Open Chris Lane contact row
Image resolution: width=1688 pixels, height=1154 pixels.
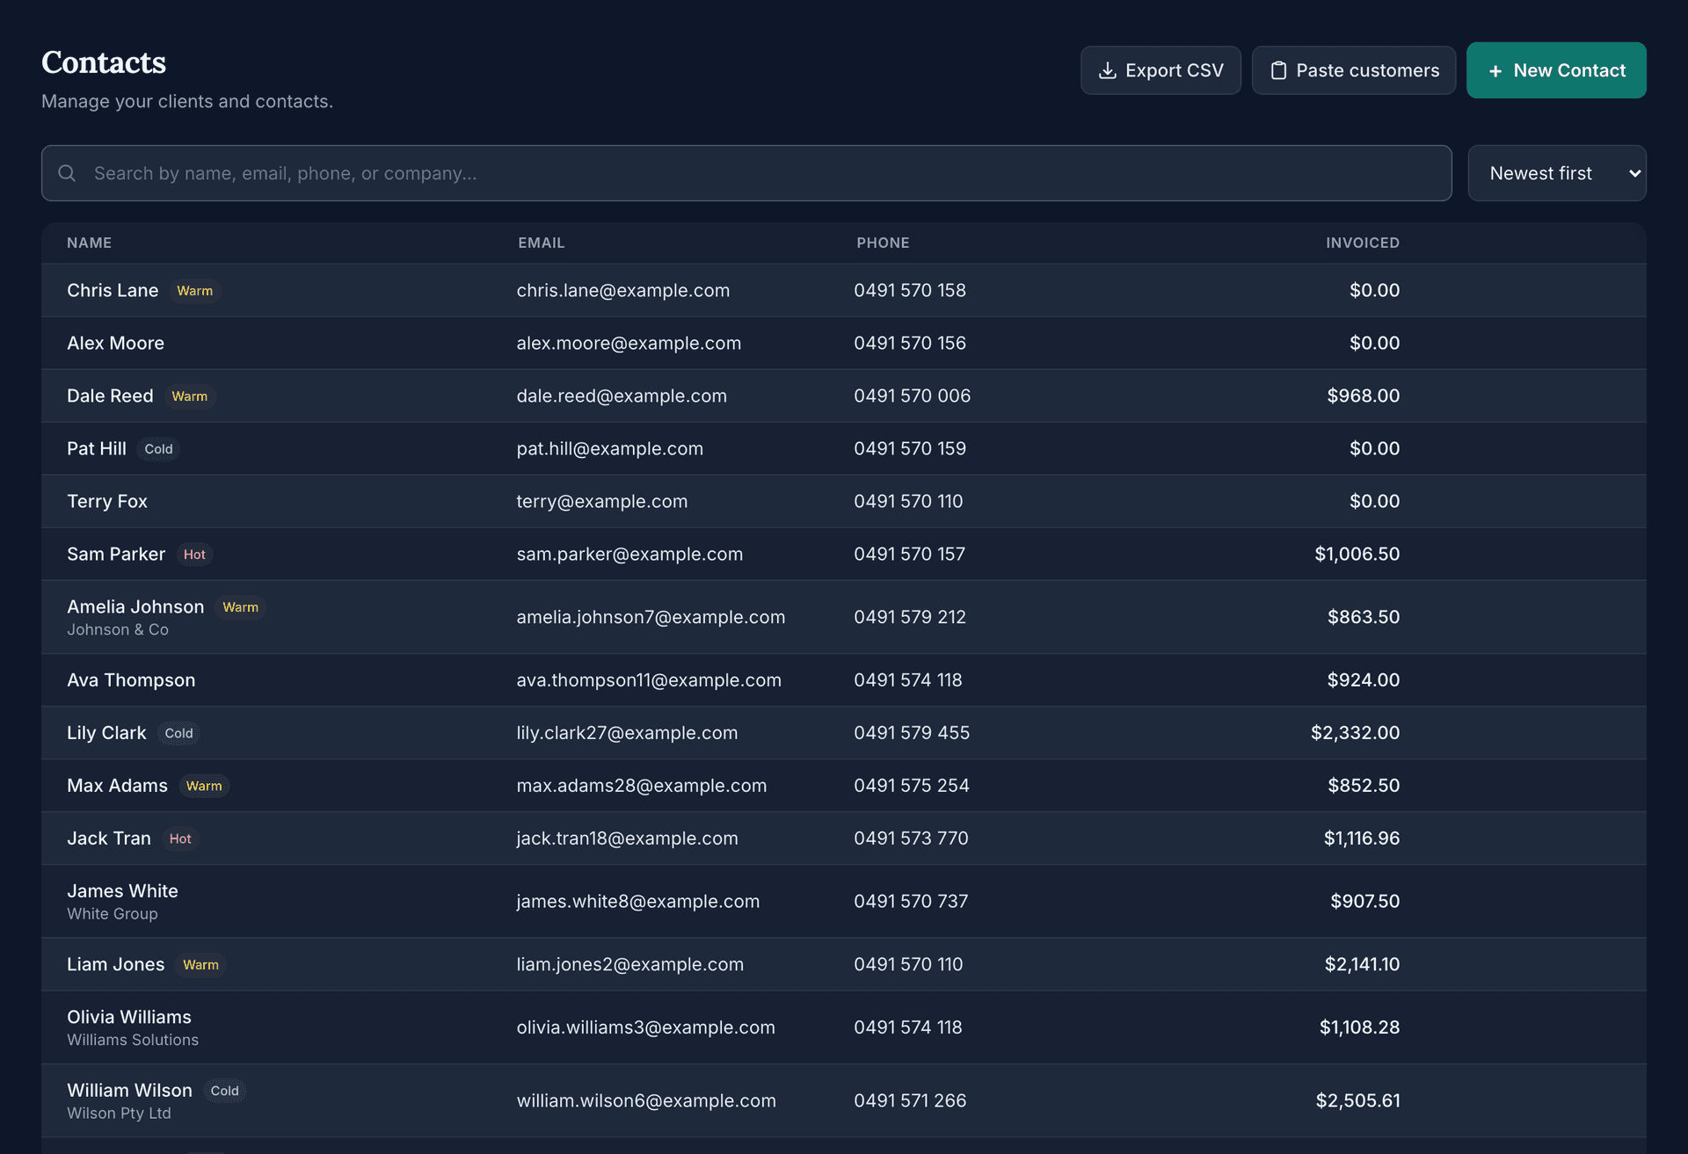coord(844,290)
